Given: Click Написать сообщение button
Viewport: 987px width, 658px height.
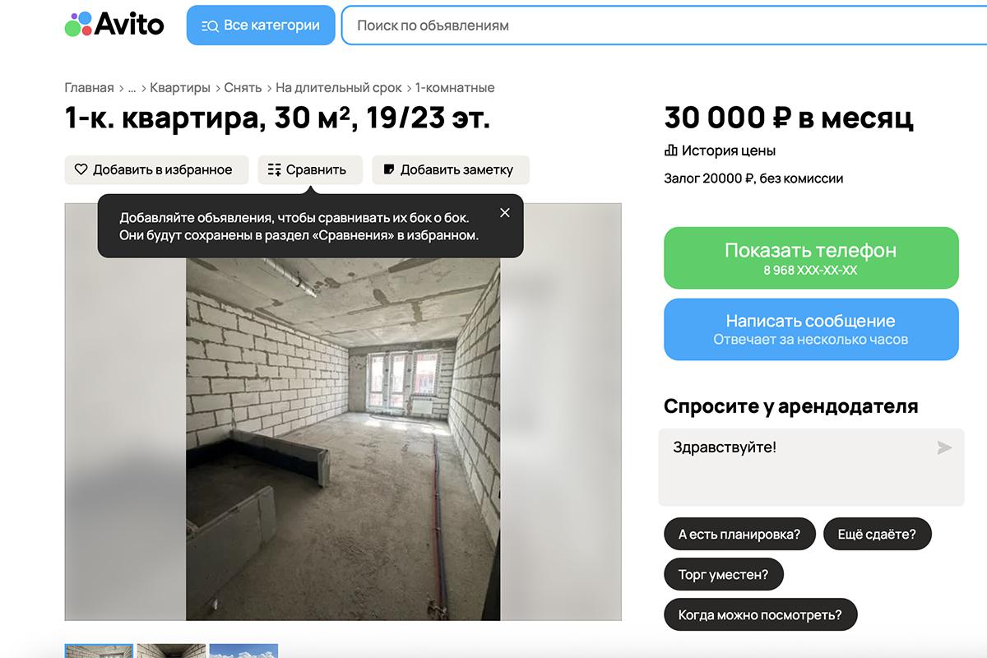Looking at the screenshot, I should tap(811, 329).
